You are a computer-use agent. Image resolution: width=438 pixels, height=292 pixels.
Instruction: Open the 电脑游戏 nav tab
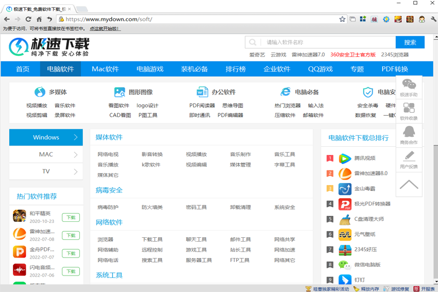[149, 69]
